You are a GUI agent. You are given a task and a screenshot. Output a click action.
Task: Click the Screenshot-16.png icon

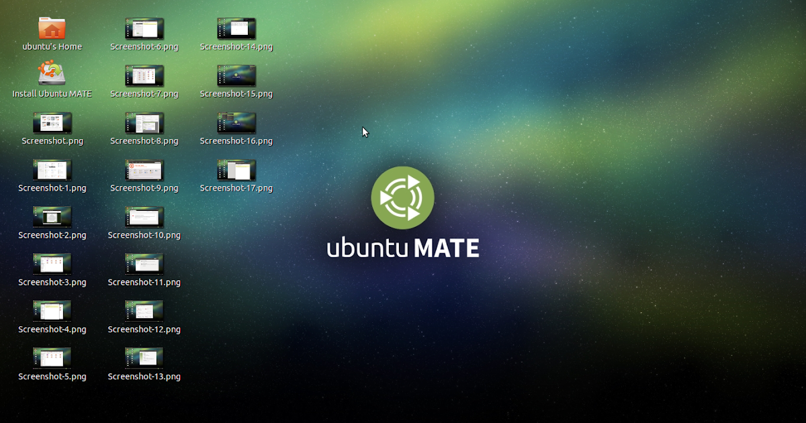coord(236,123)
